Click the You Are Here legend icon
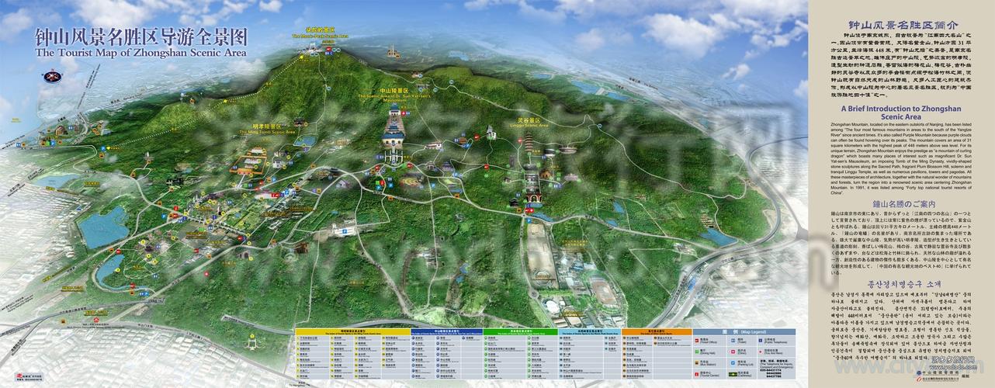This screenshot has height=388, width=995. (761, 352)
